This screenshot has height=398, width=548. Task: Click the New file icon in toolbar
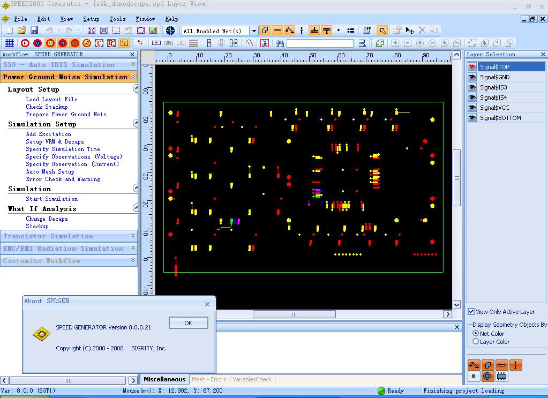tap(10, 31)
